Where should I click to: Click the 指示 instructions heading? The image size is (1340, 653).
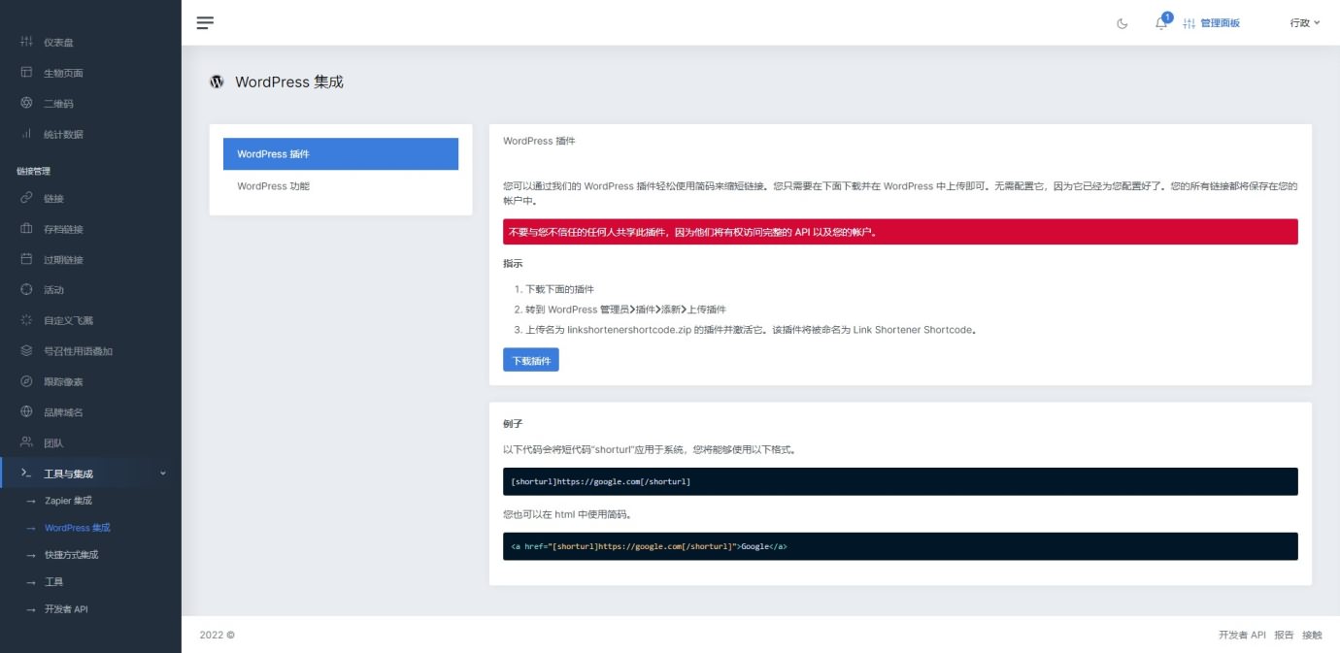(x=513, y=263)
